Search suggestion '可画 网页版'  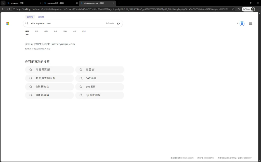[50, 70]
